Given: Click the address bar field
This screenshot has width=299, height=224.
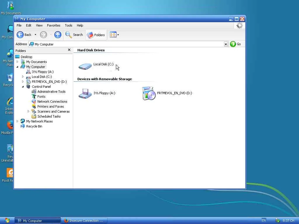Looking at the screenshot, I should pos(126,44).
